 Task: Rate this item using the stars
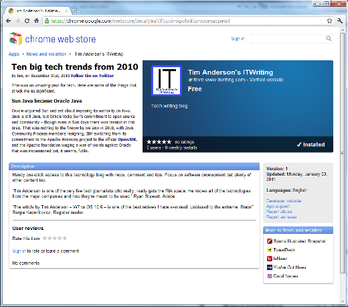(x=55, y=238)
